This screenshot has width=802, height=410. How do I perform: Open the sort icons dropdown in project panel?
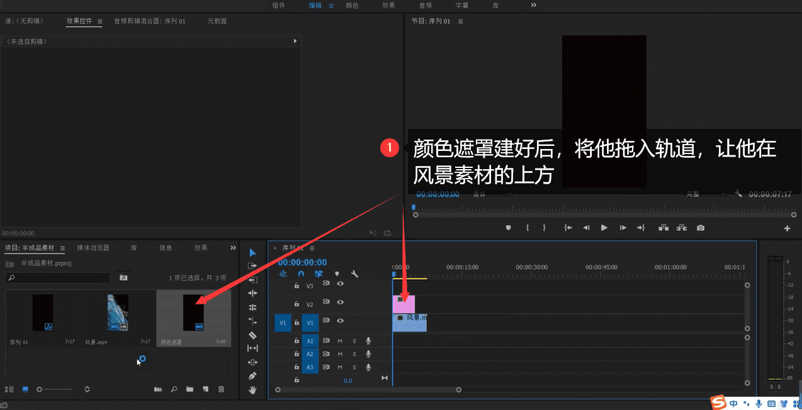coord(87,389)
